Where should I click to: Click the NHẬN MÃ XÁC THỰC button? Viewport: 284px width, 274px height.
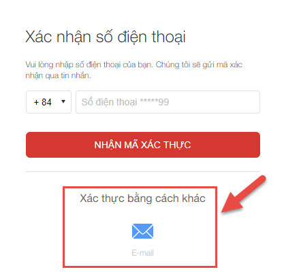click(x=143, y=145)
